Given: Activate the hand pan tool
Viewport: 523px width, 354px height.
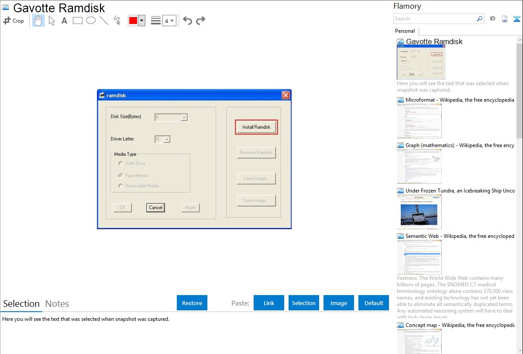Looking at the screenshot, I should point(38,21).
